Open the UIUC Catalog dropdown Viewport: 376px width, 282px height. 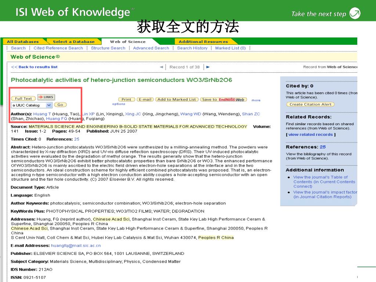click(49, 105)
